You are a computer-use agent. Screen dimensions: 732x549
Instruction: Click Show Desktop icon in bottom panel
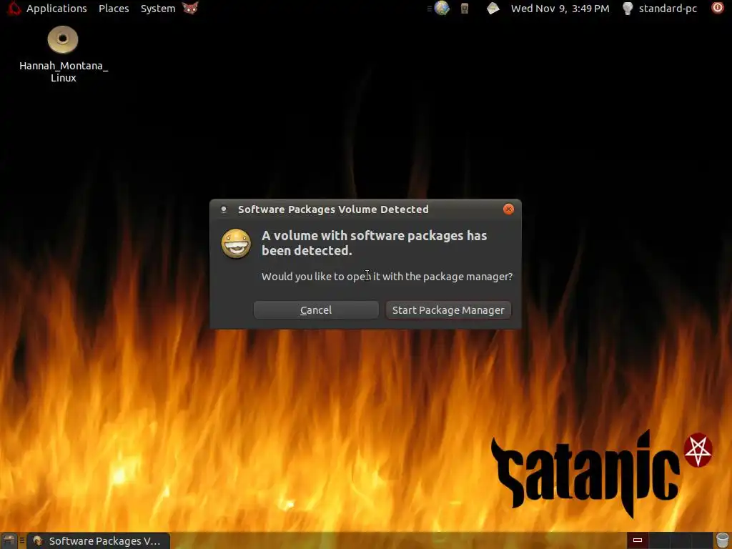pos(9,540)
